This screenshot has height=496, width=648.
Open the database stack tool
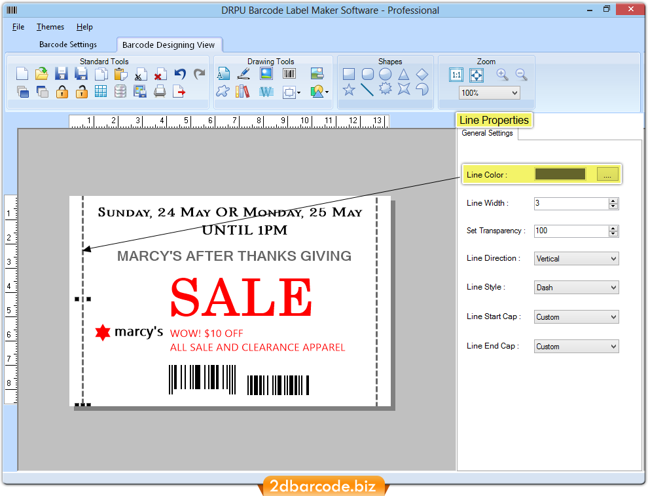coord(120,92)
